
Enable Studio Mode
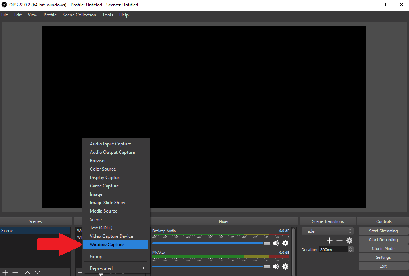[x=383, y=248]
